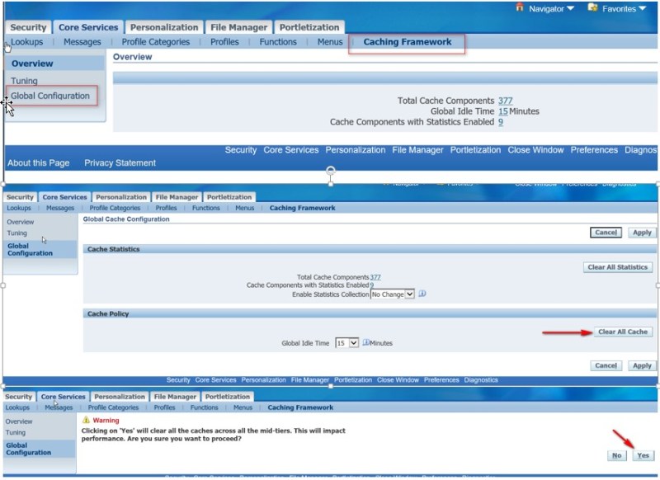Open the About this Page link
This screenshot has width=660, height=480.
pyautogui.click(x=38, y=163)
